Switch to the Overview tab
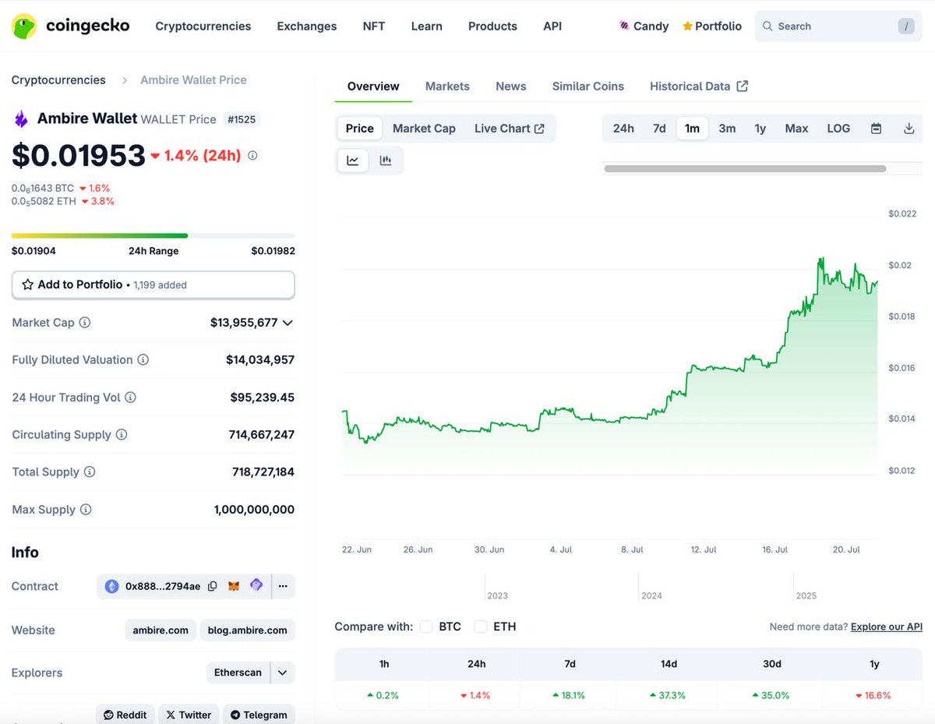The width and height of the screenshot is (935, 724). pyautogui.click(x=373, y=87)
